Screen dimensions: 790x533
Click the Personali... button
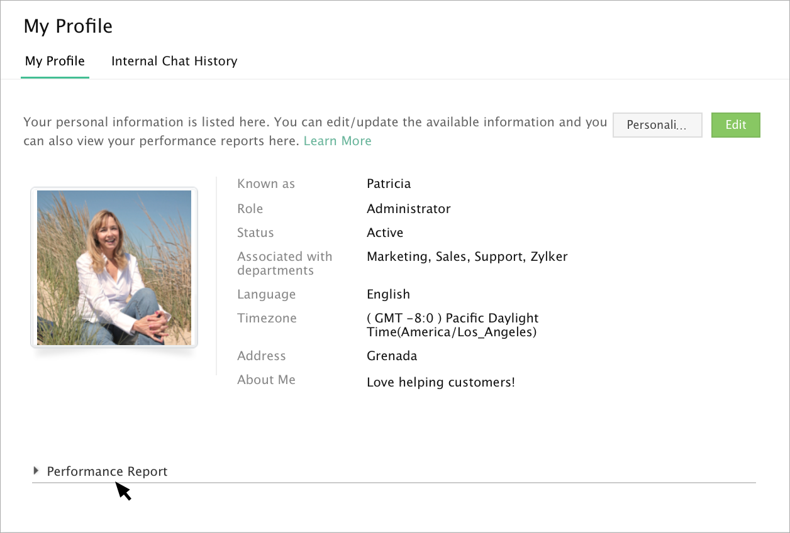coord(657,125)
